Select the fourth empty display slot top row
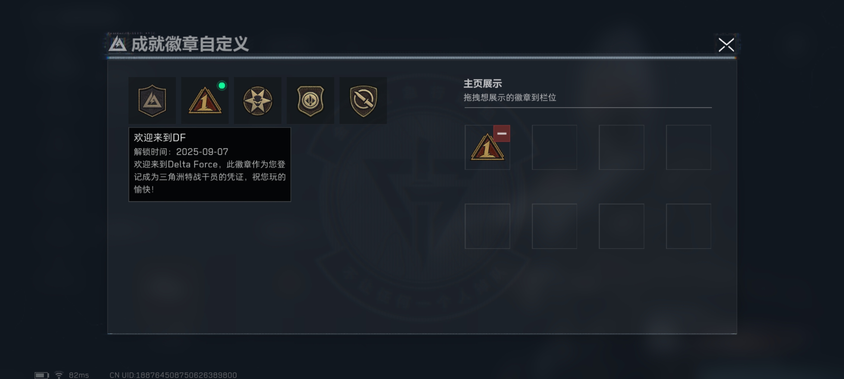The height and width of the screenshot is (379, 844). coord(688,147)
